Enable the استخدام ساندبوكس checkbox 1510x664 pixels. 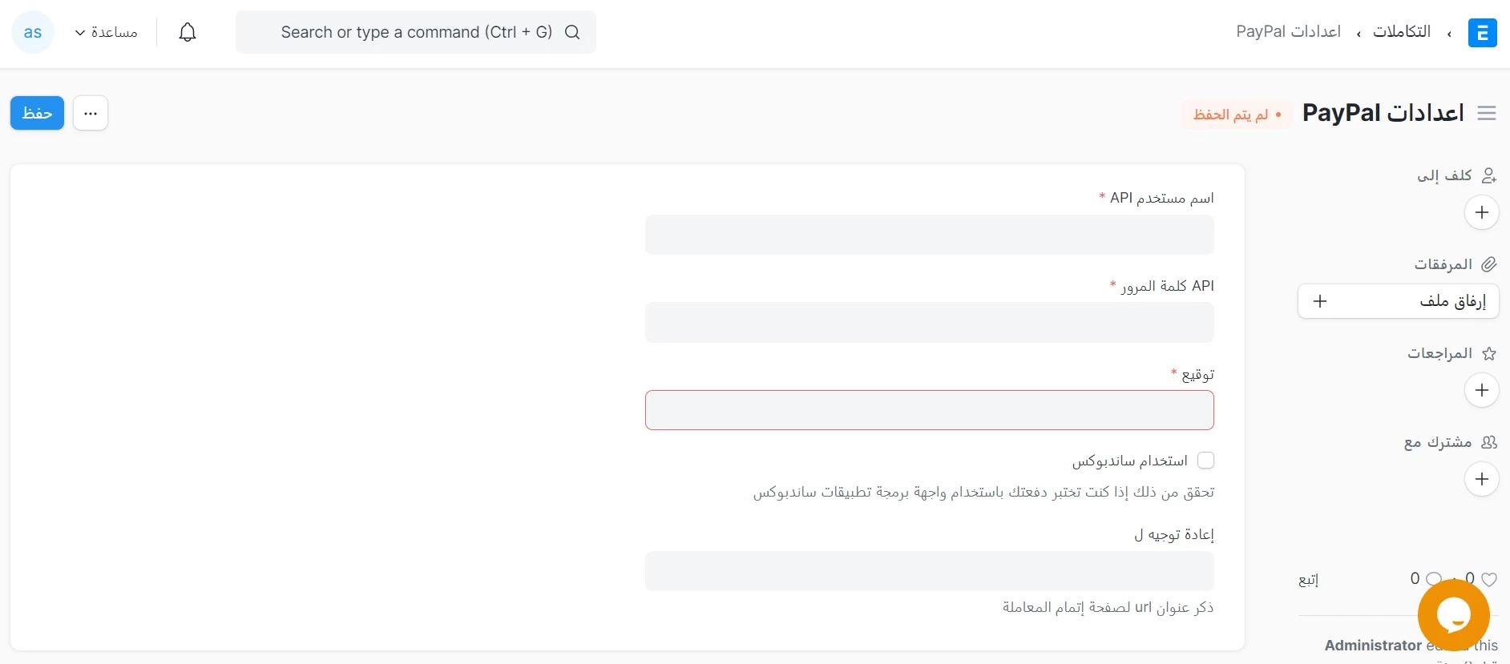1205,461
